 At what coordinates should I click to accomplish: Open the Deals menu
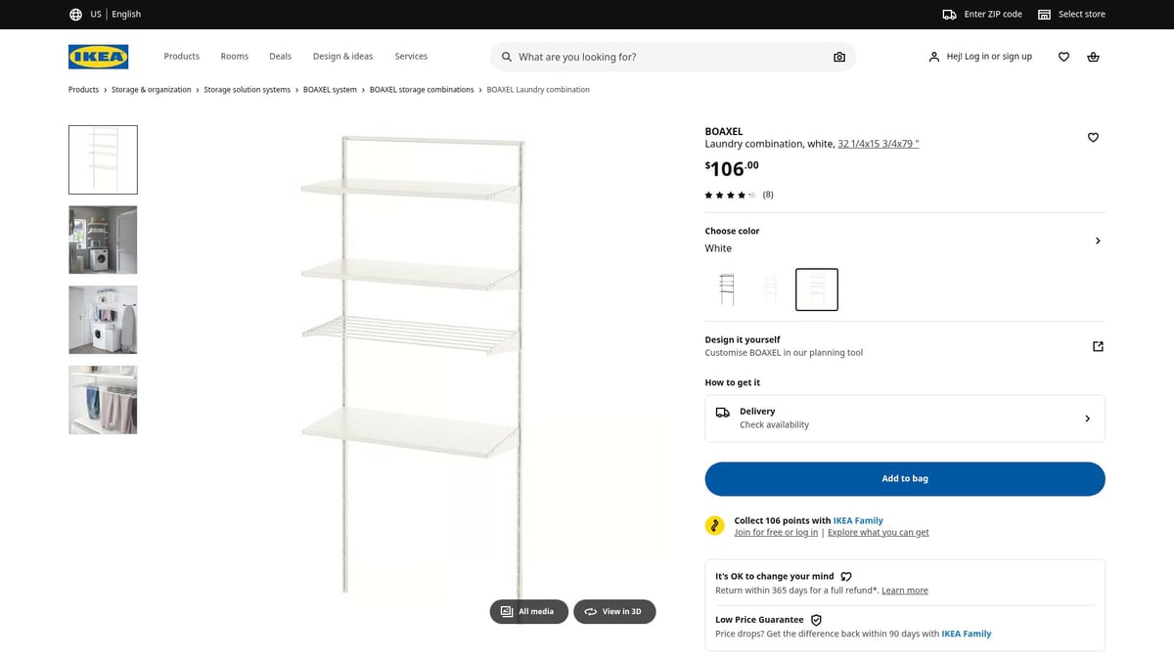click(x=280, y=56)
